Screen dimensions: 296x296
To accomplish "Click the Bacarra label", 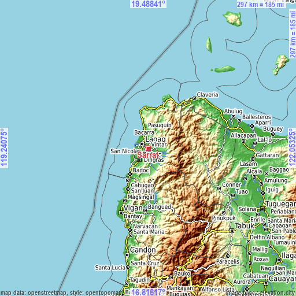I will pos(145,132).
